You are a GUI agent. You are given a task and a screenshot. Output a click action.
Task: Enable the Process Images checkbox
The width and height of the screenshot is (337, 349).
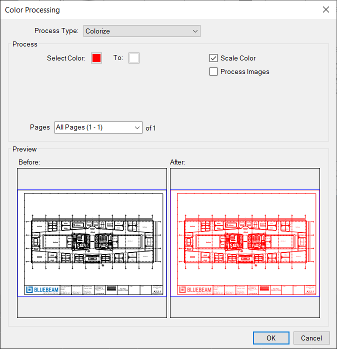pos(213,71)
